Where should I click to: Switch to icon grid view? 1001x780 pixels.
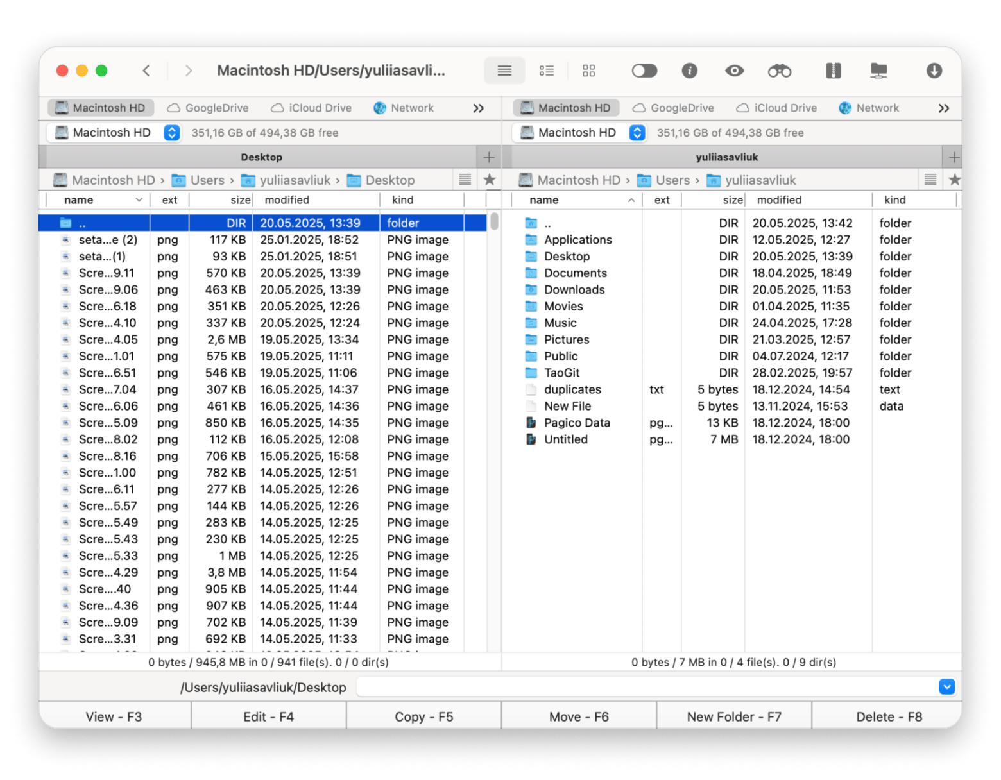588,71
